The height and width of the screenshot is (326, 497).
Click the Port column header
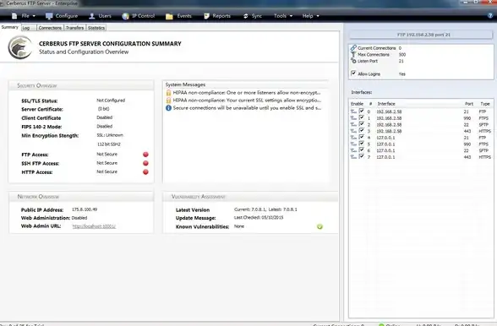pyautogui.click(x=469, y=104)
